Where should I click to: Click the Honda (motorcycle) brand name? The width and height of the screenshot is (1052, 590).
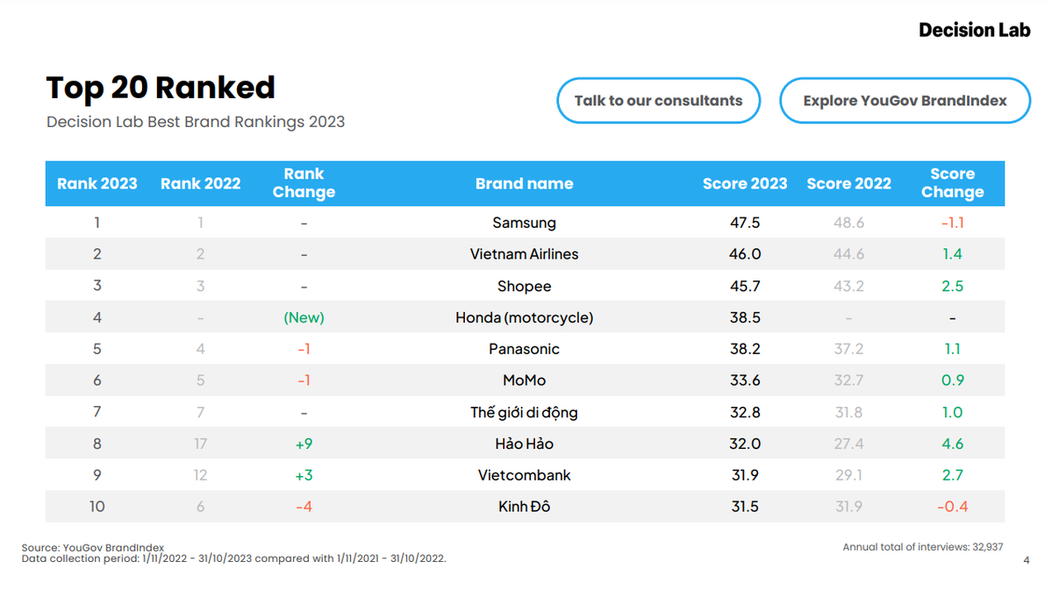[x=524, y=317]
